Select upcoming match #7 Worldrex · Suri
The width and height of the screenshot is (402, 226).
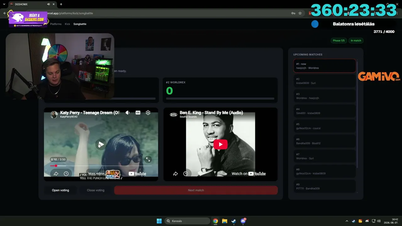325,156
